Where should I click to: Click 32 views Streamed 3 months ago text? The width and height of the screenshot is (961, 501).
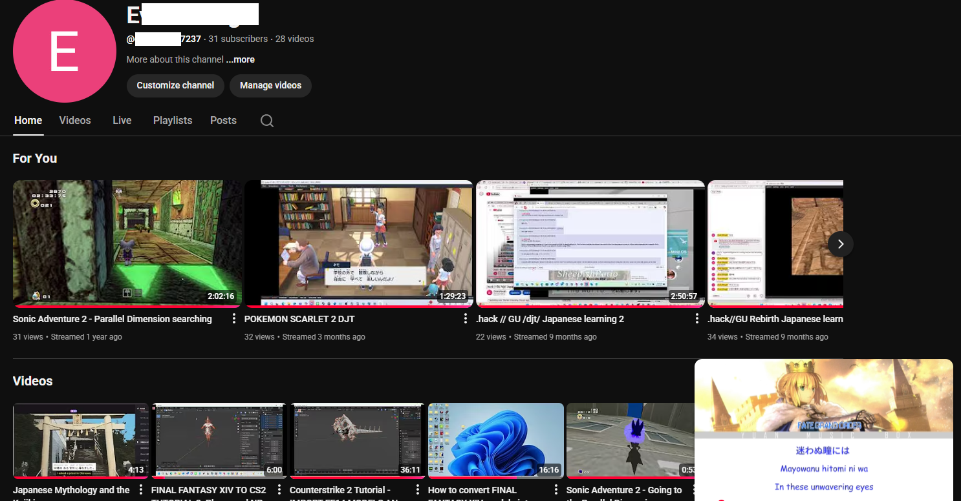point(305,337)
